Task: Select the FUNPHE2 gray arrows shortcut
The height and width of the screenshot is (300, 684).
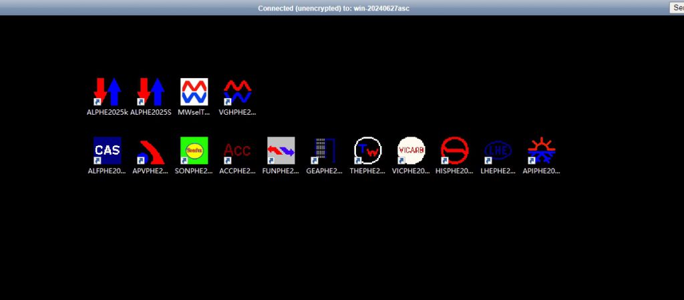Action: (281, 151)
